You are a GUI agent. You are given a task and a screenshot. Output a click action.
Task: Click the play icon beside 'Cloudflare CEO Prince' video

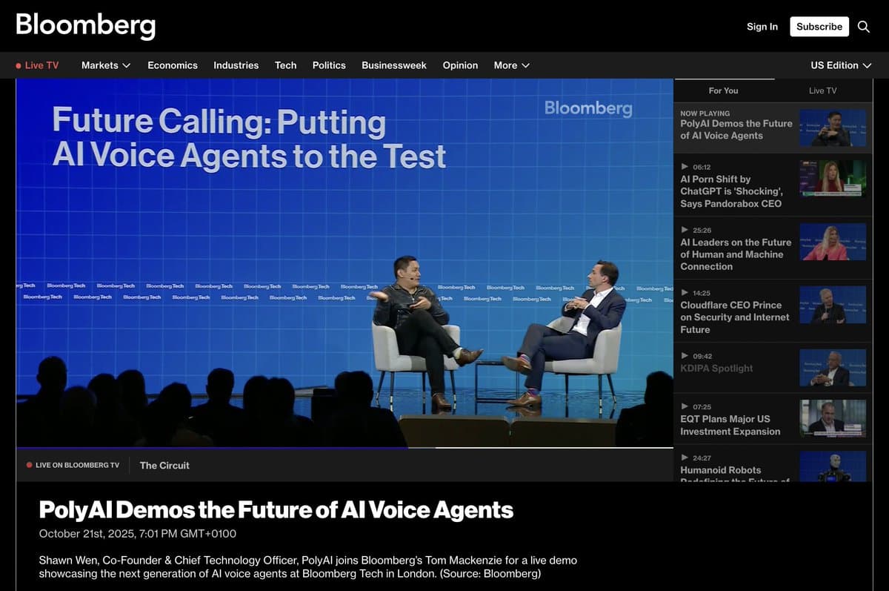click(685, 292)
